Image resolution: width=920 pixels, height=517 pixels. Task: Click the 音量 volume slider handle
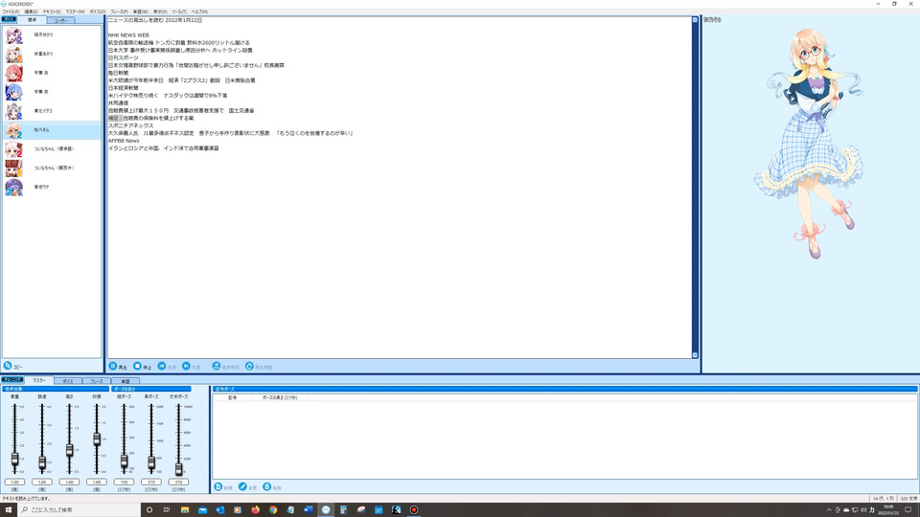[x=14, y=459]
